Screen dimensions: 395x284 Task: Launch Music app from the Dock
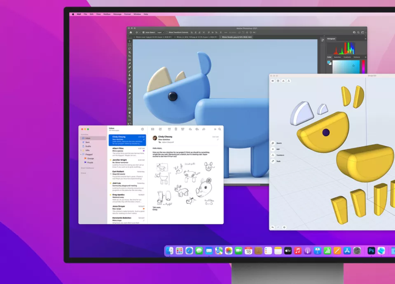(297, 251)
